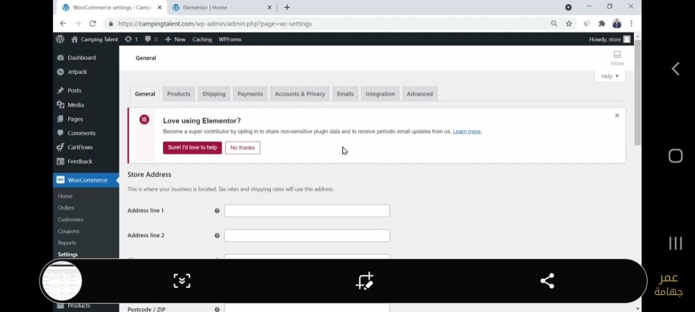Switch to the Emails settings tab
The image size is (695, 312).
(x=346, y=94)
